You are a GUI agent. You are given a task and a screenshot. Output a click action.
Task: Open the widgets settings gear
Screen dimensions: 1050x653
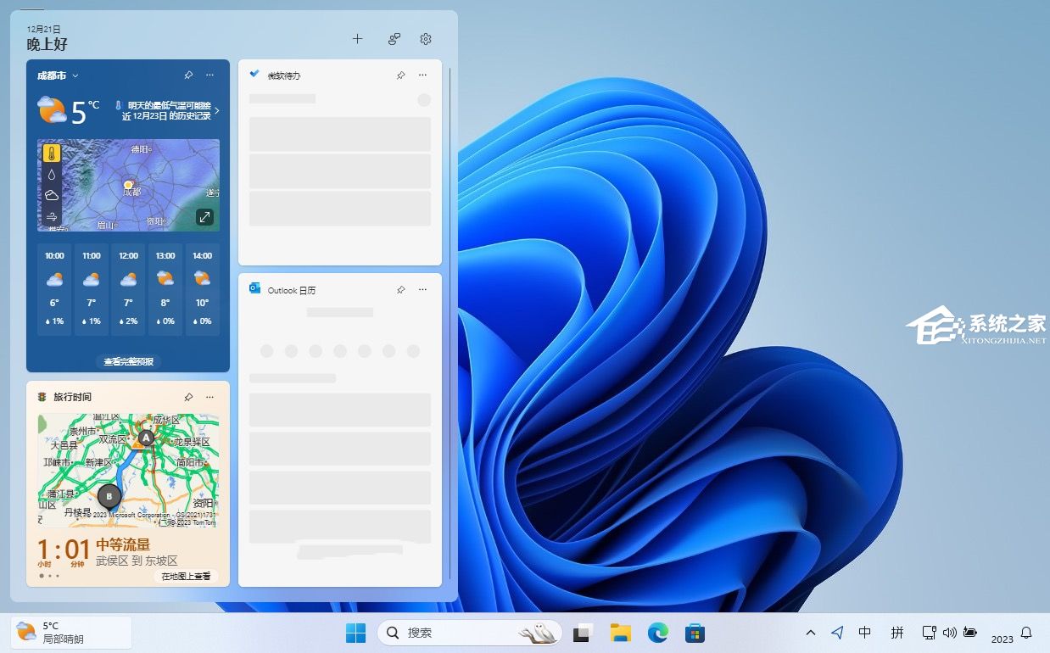426,39
